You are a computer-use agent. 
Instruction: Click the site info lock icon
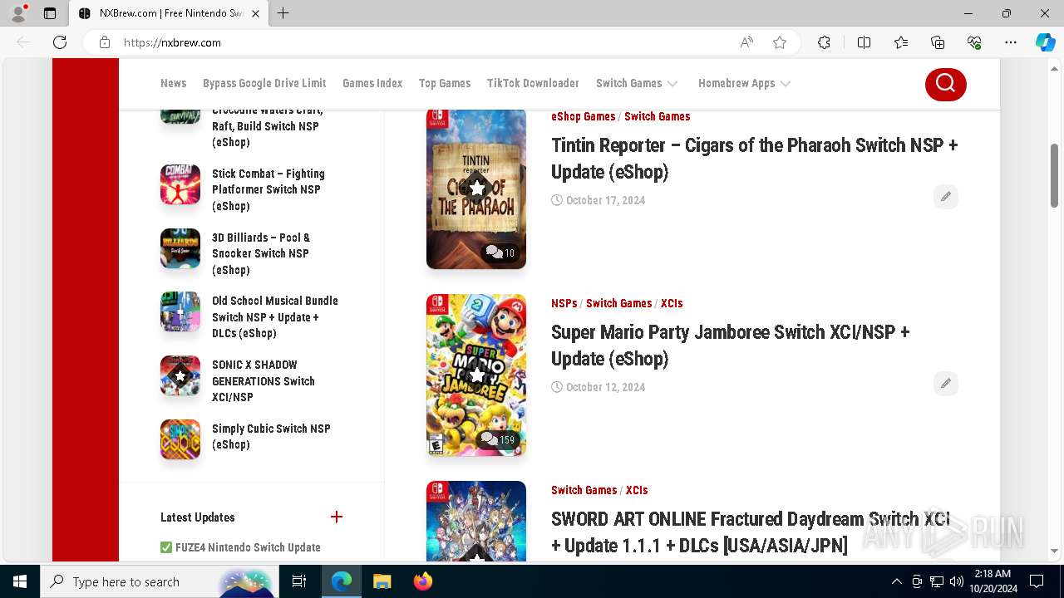105,42
